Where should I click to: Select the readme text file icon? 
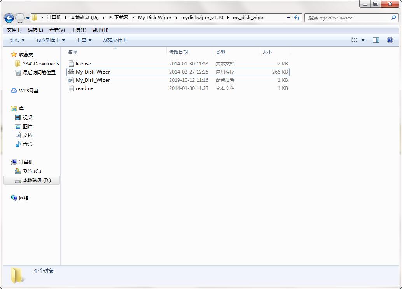pyautogui.click(x=71, y=88)
